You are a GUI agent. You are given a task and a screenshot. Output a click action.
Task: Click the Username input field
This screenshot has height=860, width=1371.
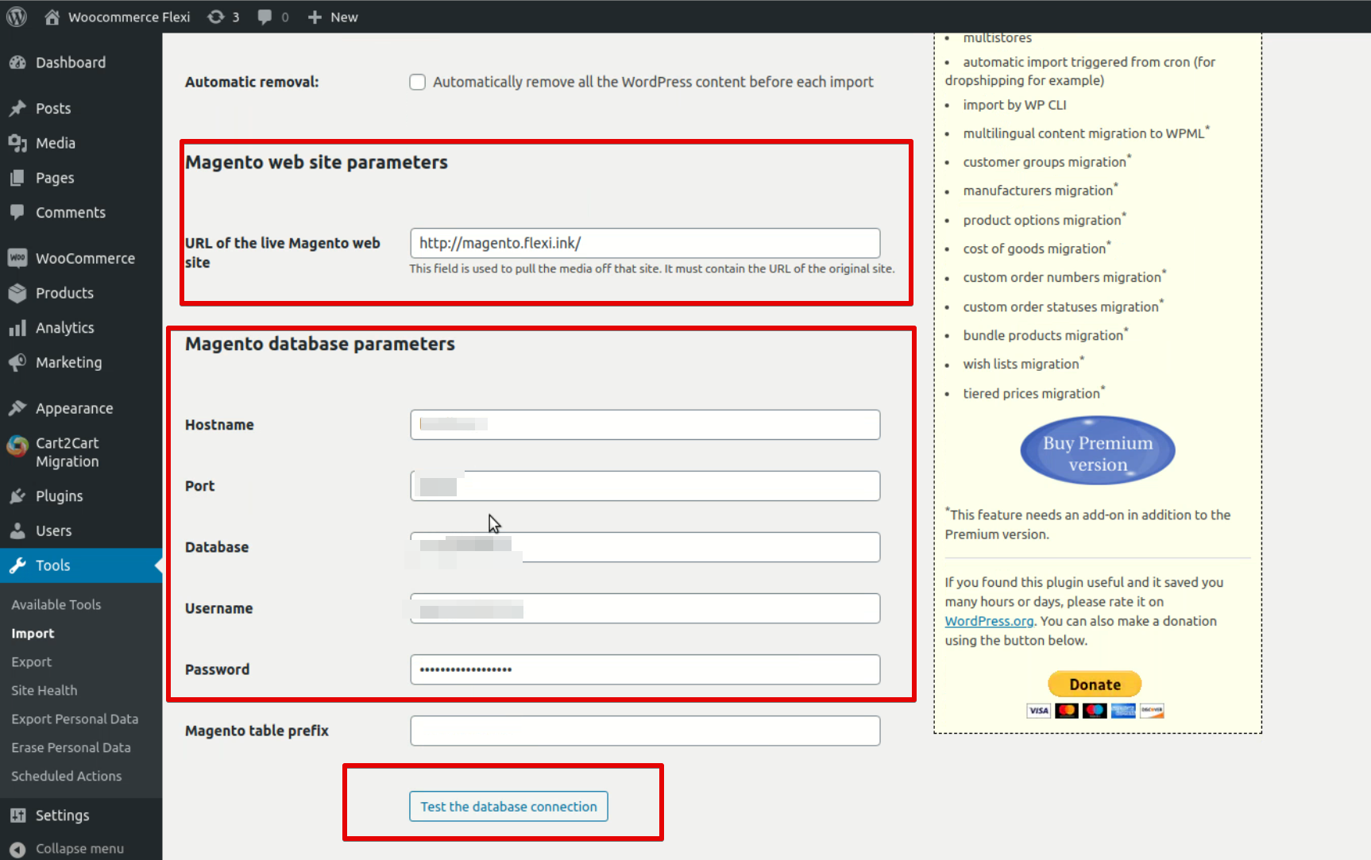click(x=645, y=608)
